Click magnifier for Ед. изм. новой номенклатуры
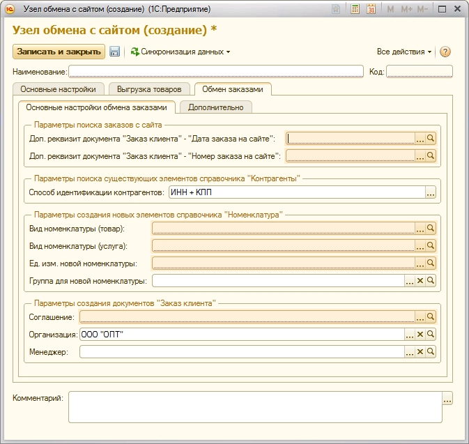 [x=431, y=263]
